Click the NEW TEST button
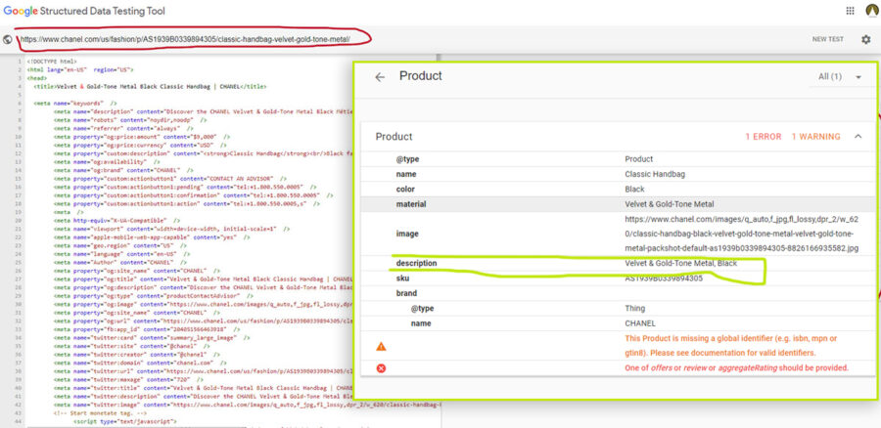This screenshot has height=428, width=881. tap(827, 39)
